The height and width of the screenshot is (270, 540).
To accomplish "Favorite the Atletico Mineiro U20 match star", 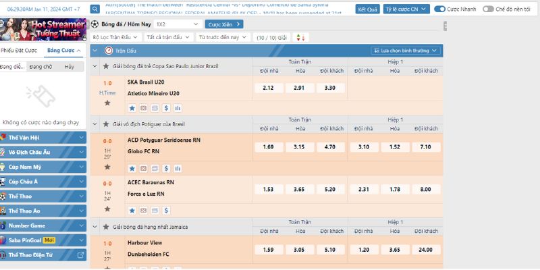I will 107,103.
